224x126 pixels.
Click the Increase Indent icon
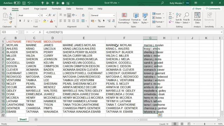click(x=78, y=21)
